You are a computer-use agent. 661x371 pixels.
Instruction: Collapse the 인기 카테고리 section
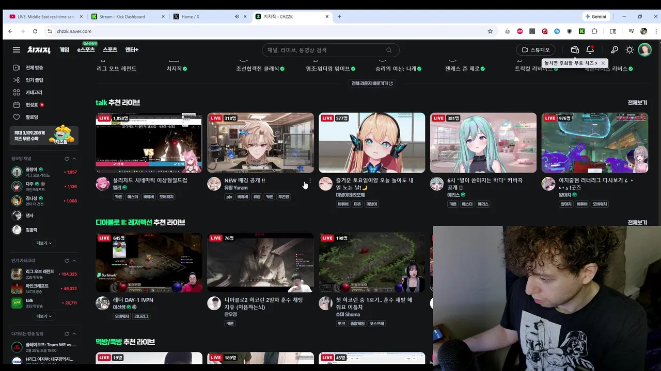74,261
